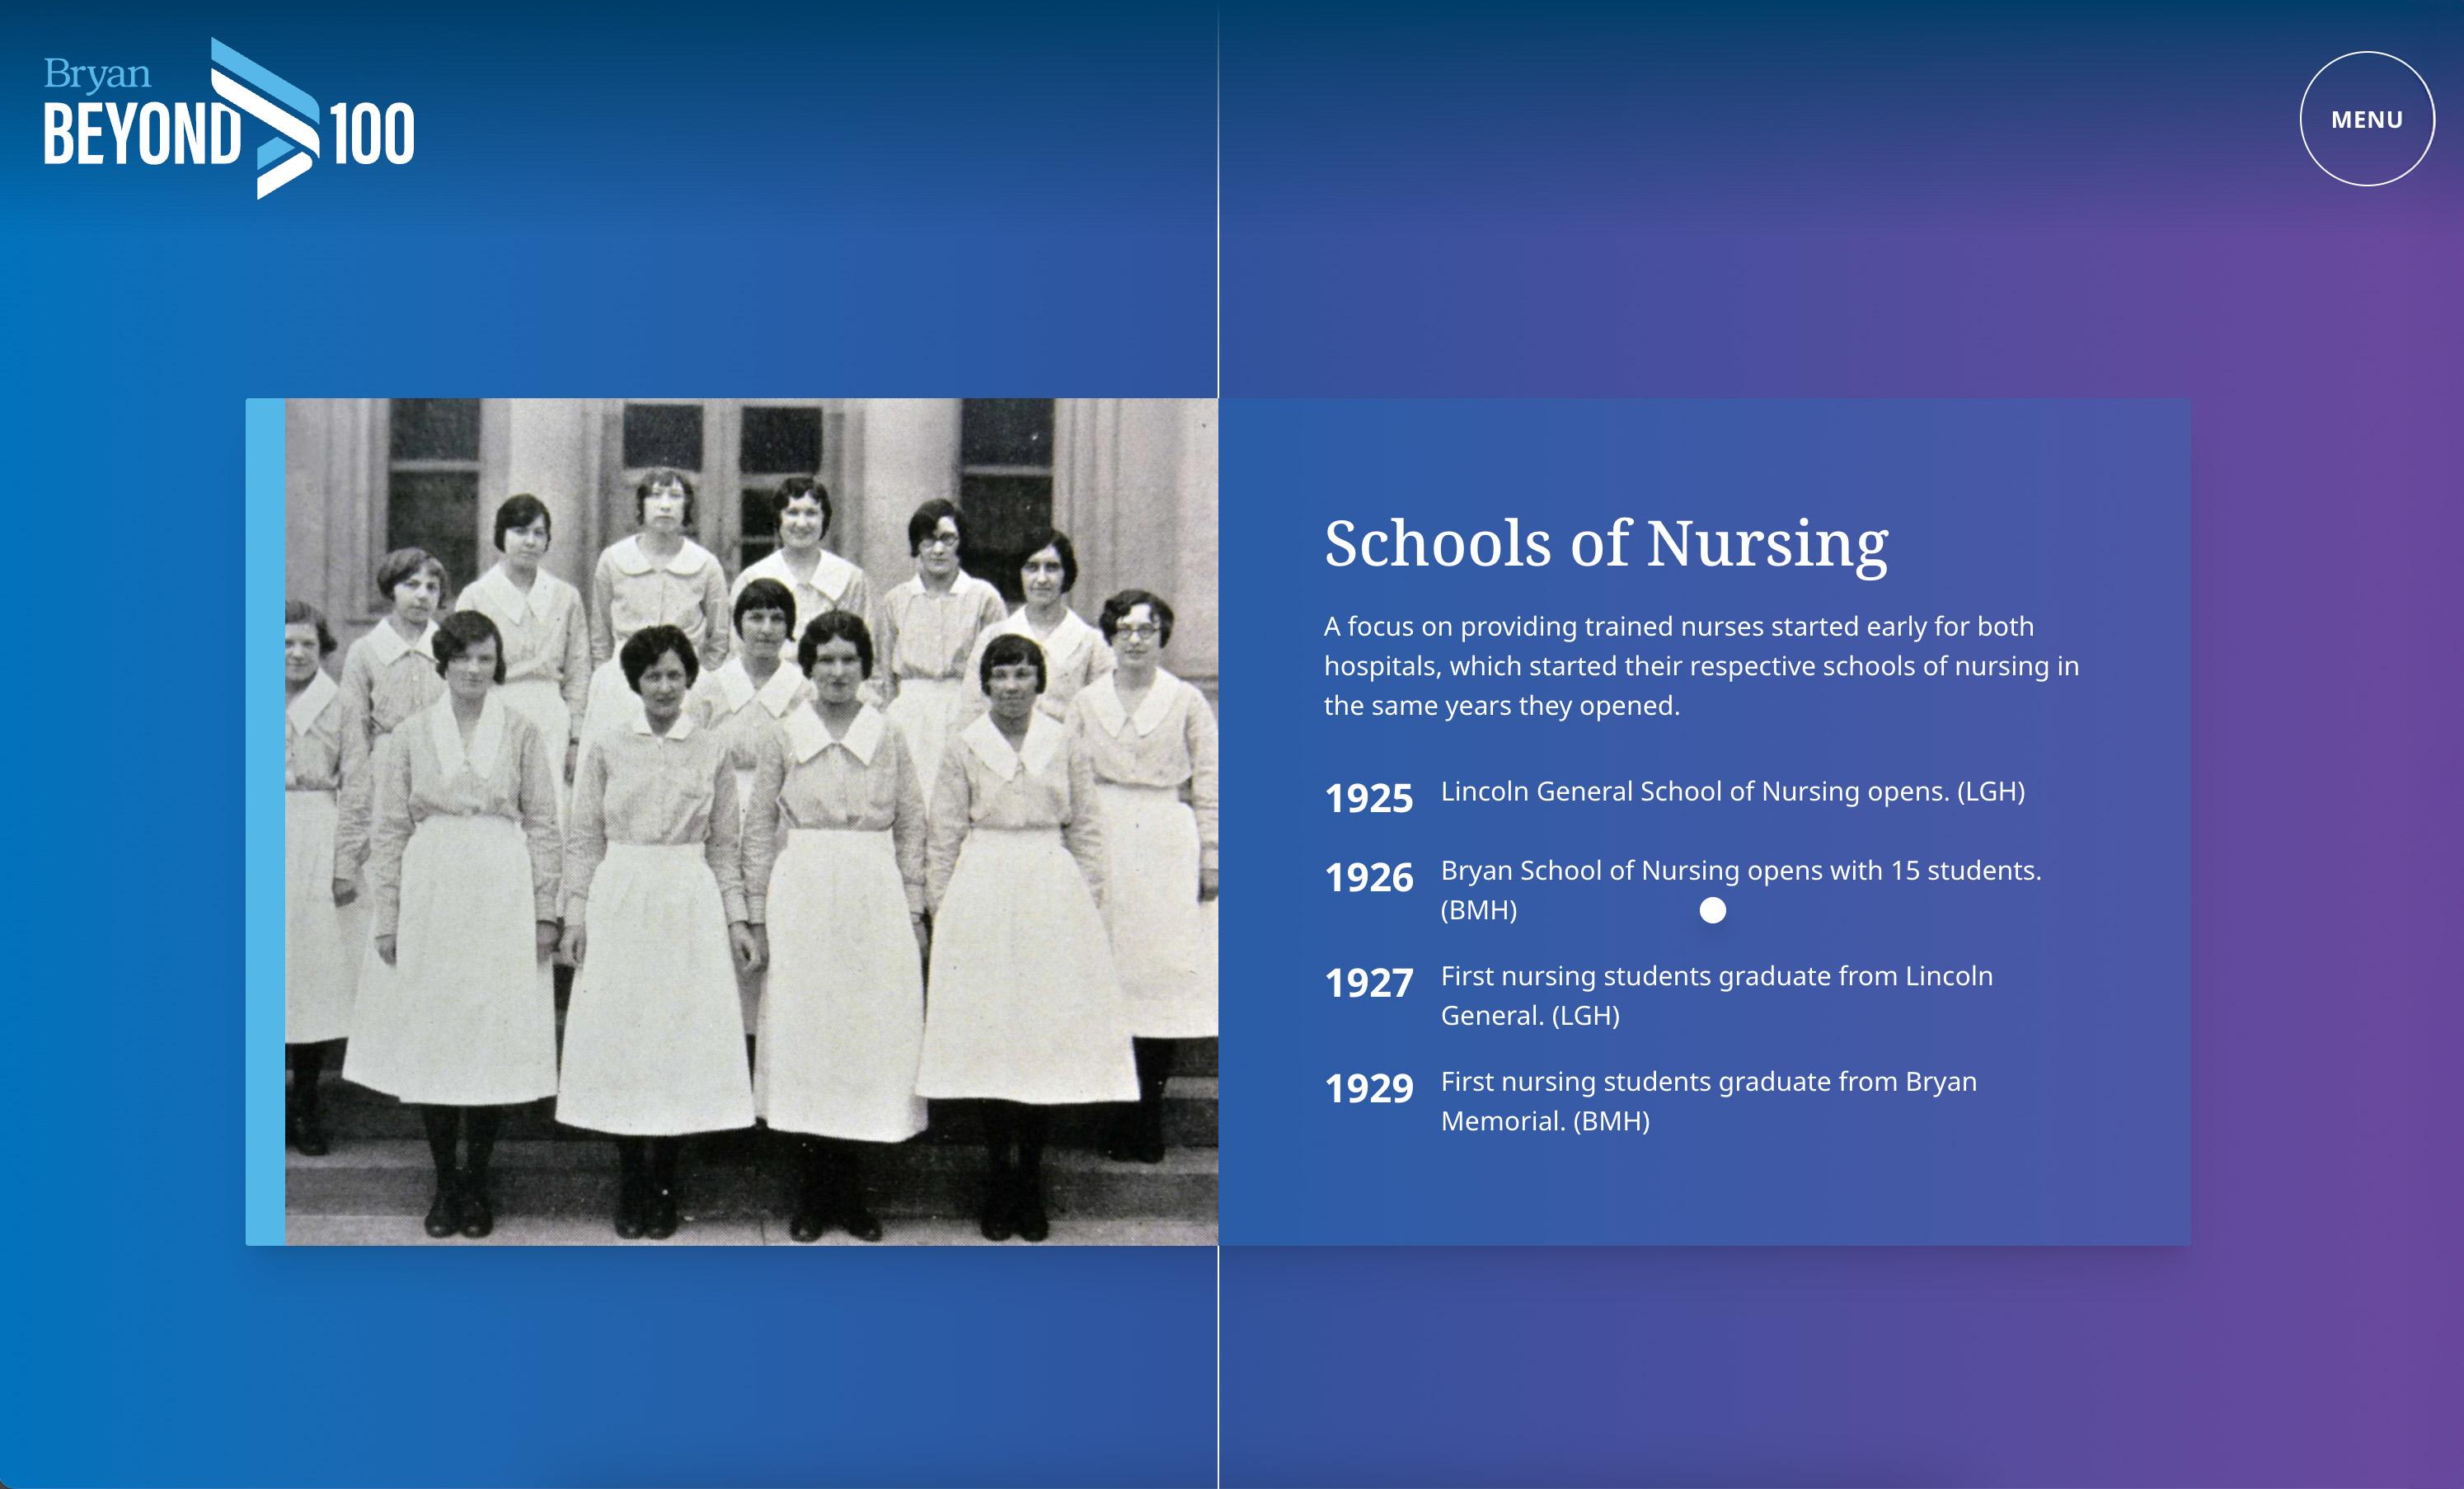Click 'Bryan School of Nursing opens with 15 students' text

pyautogui.click(x=1741, y=890)
